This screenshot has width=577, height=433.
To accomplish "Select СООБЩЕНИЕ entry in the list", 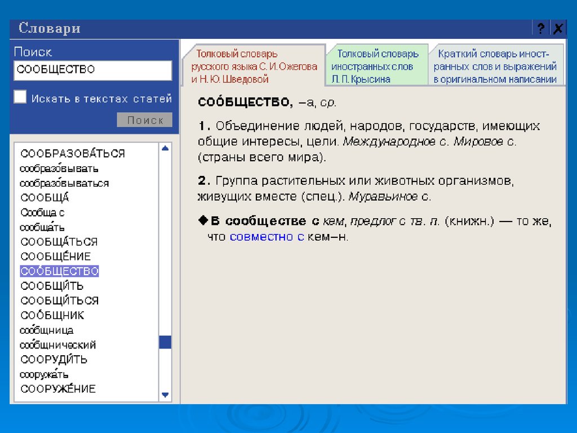I will (55, 257).
